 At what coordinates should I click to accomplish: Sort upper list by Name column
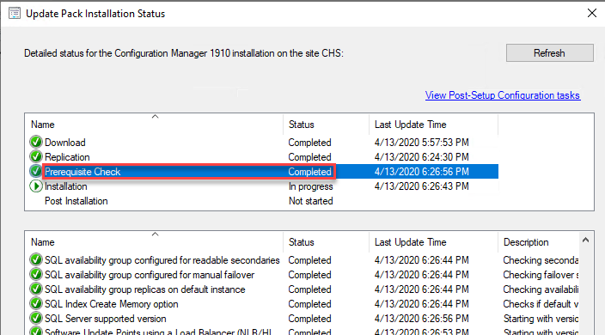pyautogui.click(x=155, y=125)
